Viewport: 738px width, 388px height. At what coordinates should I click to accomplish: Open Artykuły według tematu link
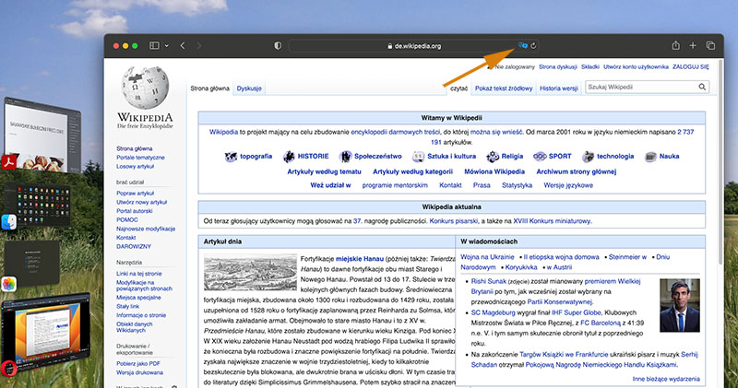325,171
